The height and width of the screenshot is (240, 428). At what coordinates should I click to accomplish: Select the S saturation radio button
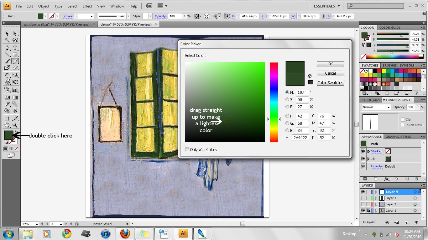pos(287,99)
